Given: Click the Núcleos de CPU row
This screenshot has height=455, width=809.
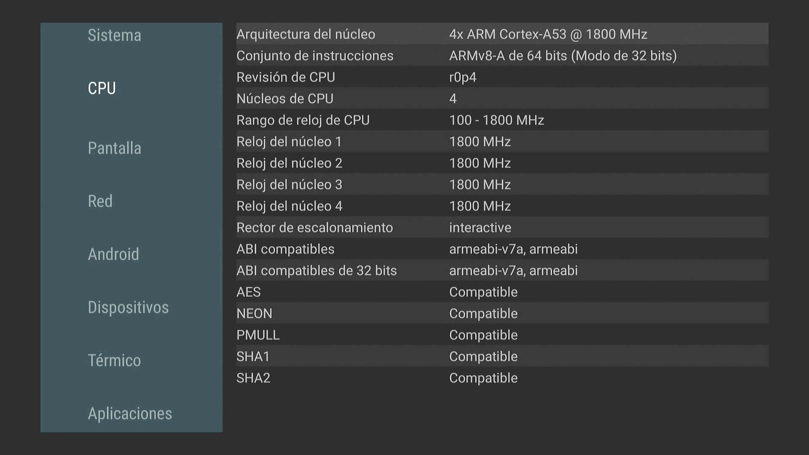Looking at the screenshot, I should 501,99.
